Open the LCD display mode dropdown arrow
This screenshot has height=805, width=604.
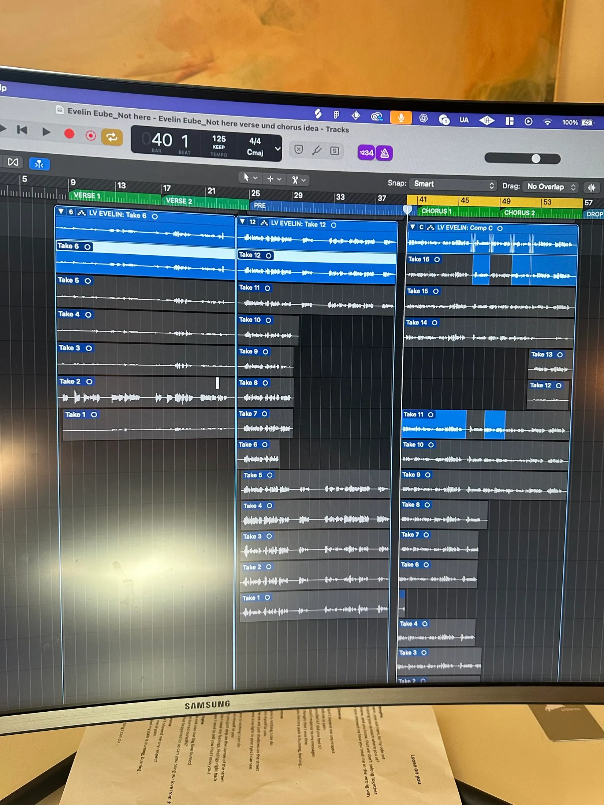pyautogui.click(x=278, y=149)
